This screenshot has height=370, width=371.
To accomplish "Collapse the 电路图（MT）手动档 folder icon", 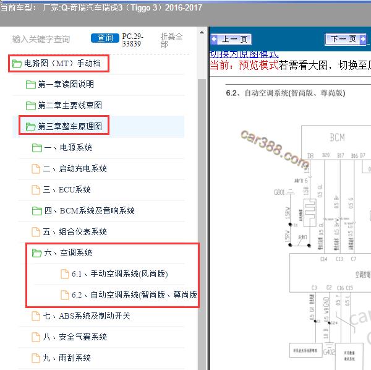I will [x=17, y=64].
